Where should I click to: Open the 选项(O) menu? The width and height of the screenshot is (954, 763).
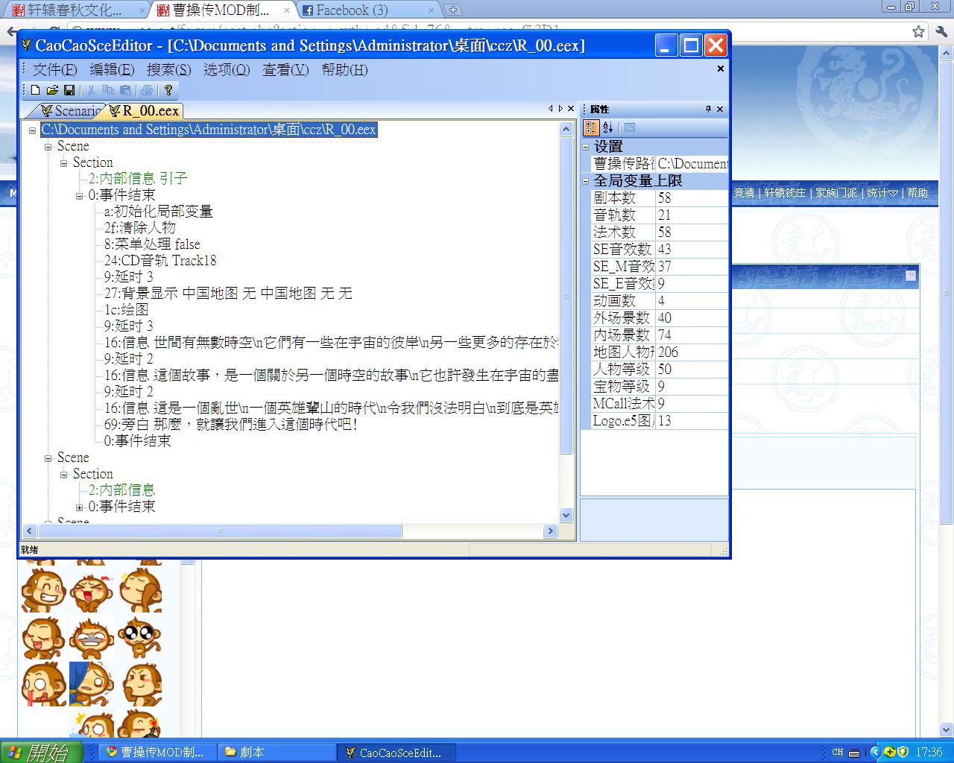point(227,69)
